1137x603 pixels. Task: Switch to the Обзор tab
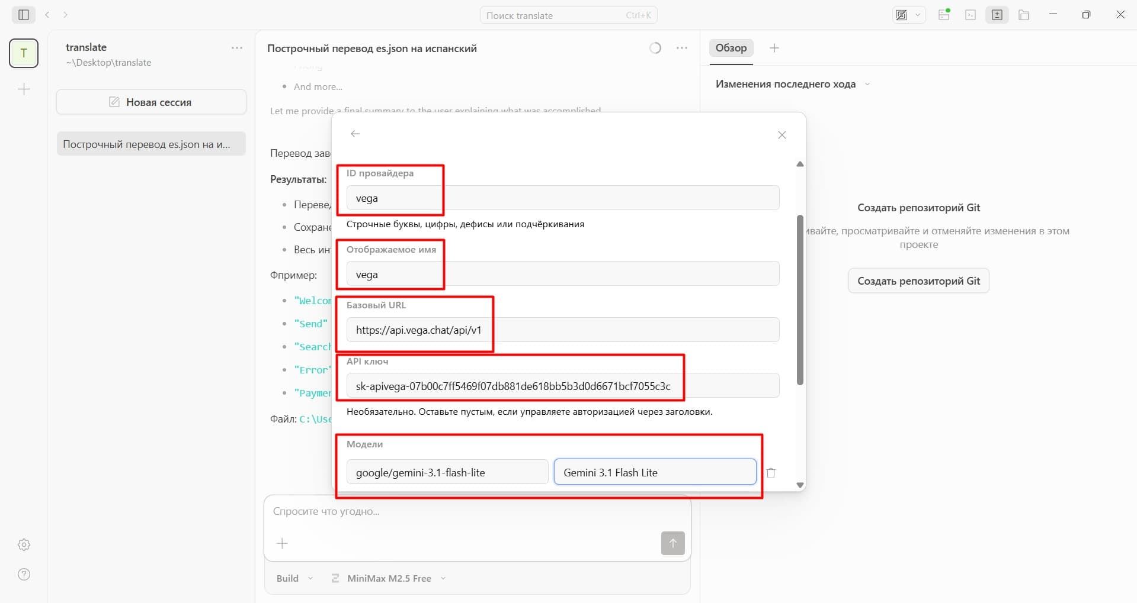731,48
